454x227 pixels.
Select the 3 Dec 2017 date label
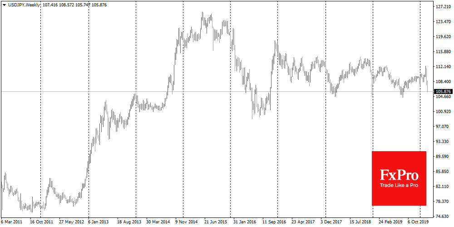pos(331,222)
